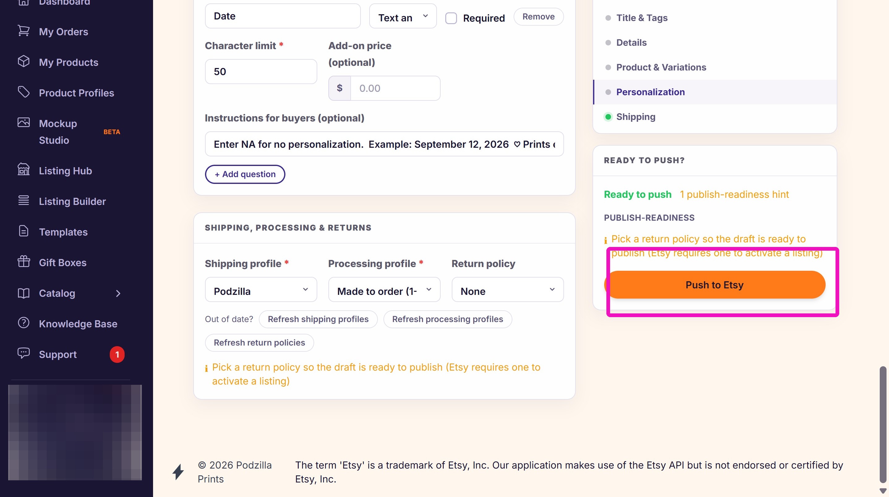Click the page vertical scrollbar thumb
The image size is (889, 497).
click(x=883, y=425)
